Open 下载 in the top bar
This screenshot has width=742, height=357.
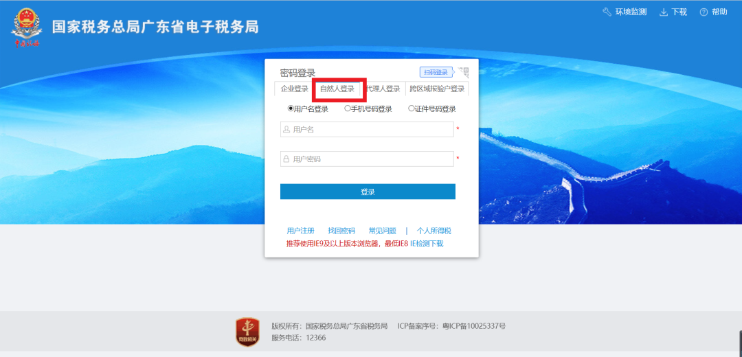pos(679,12)
